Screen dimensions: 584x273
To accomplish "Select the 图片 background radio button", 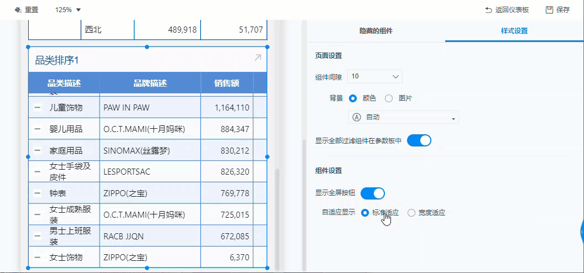I will point(389,98).
